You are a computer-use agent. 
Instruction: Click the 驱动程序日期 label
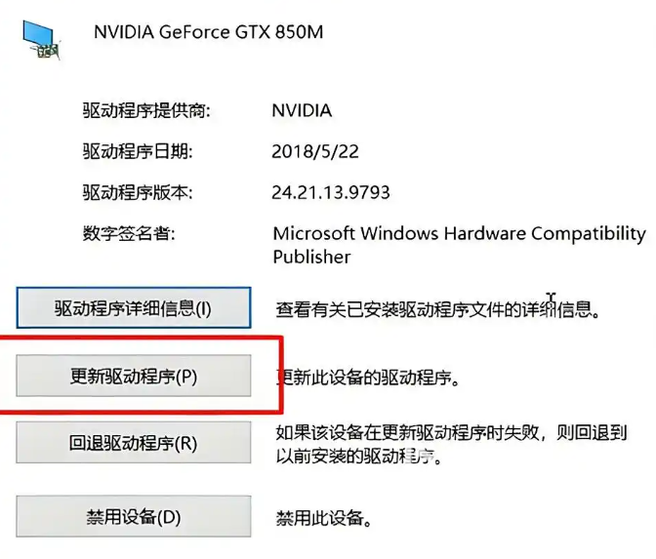coord(138,151)
